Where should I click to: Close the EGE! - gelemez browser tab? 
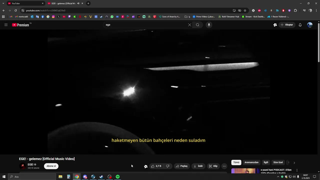(82, 3)
